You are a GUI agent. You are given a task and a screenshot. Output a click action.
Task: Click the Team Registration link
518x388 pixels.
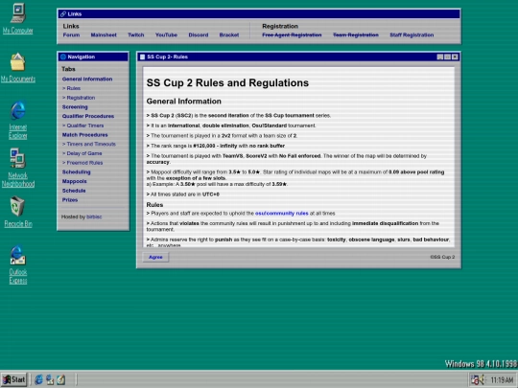click(x=356, y=35)
